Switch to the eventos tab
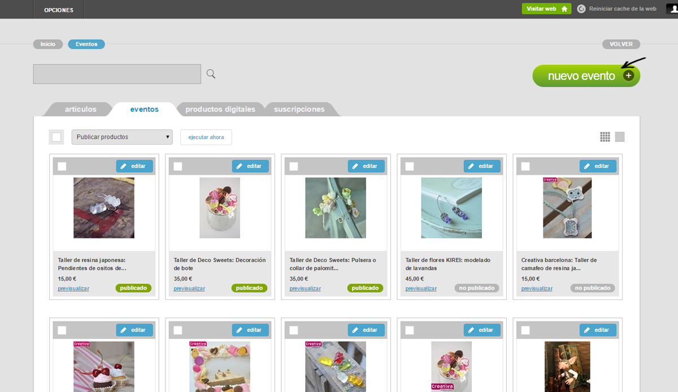 144,110
